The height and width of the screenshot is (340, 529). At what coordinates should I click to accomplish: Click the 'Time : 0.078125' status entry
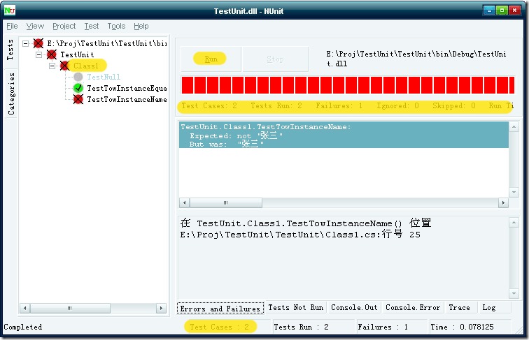pos(463,327)
